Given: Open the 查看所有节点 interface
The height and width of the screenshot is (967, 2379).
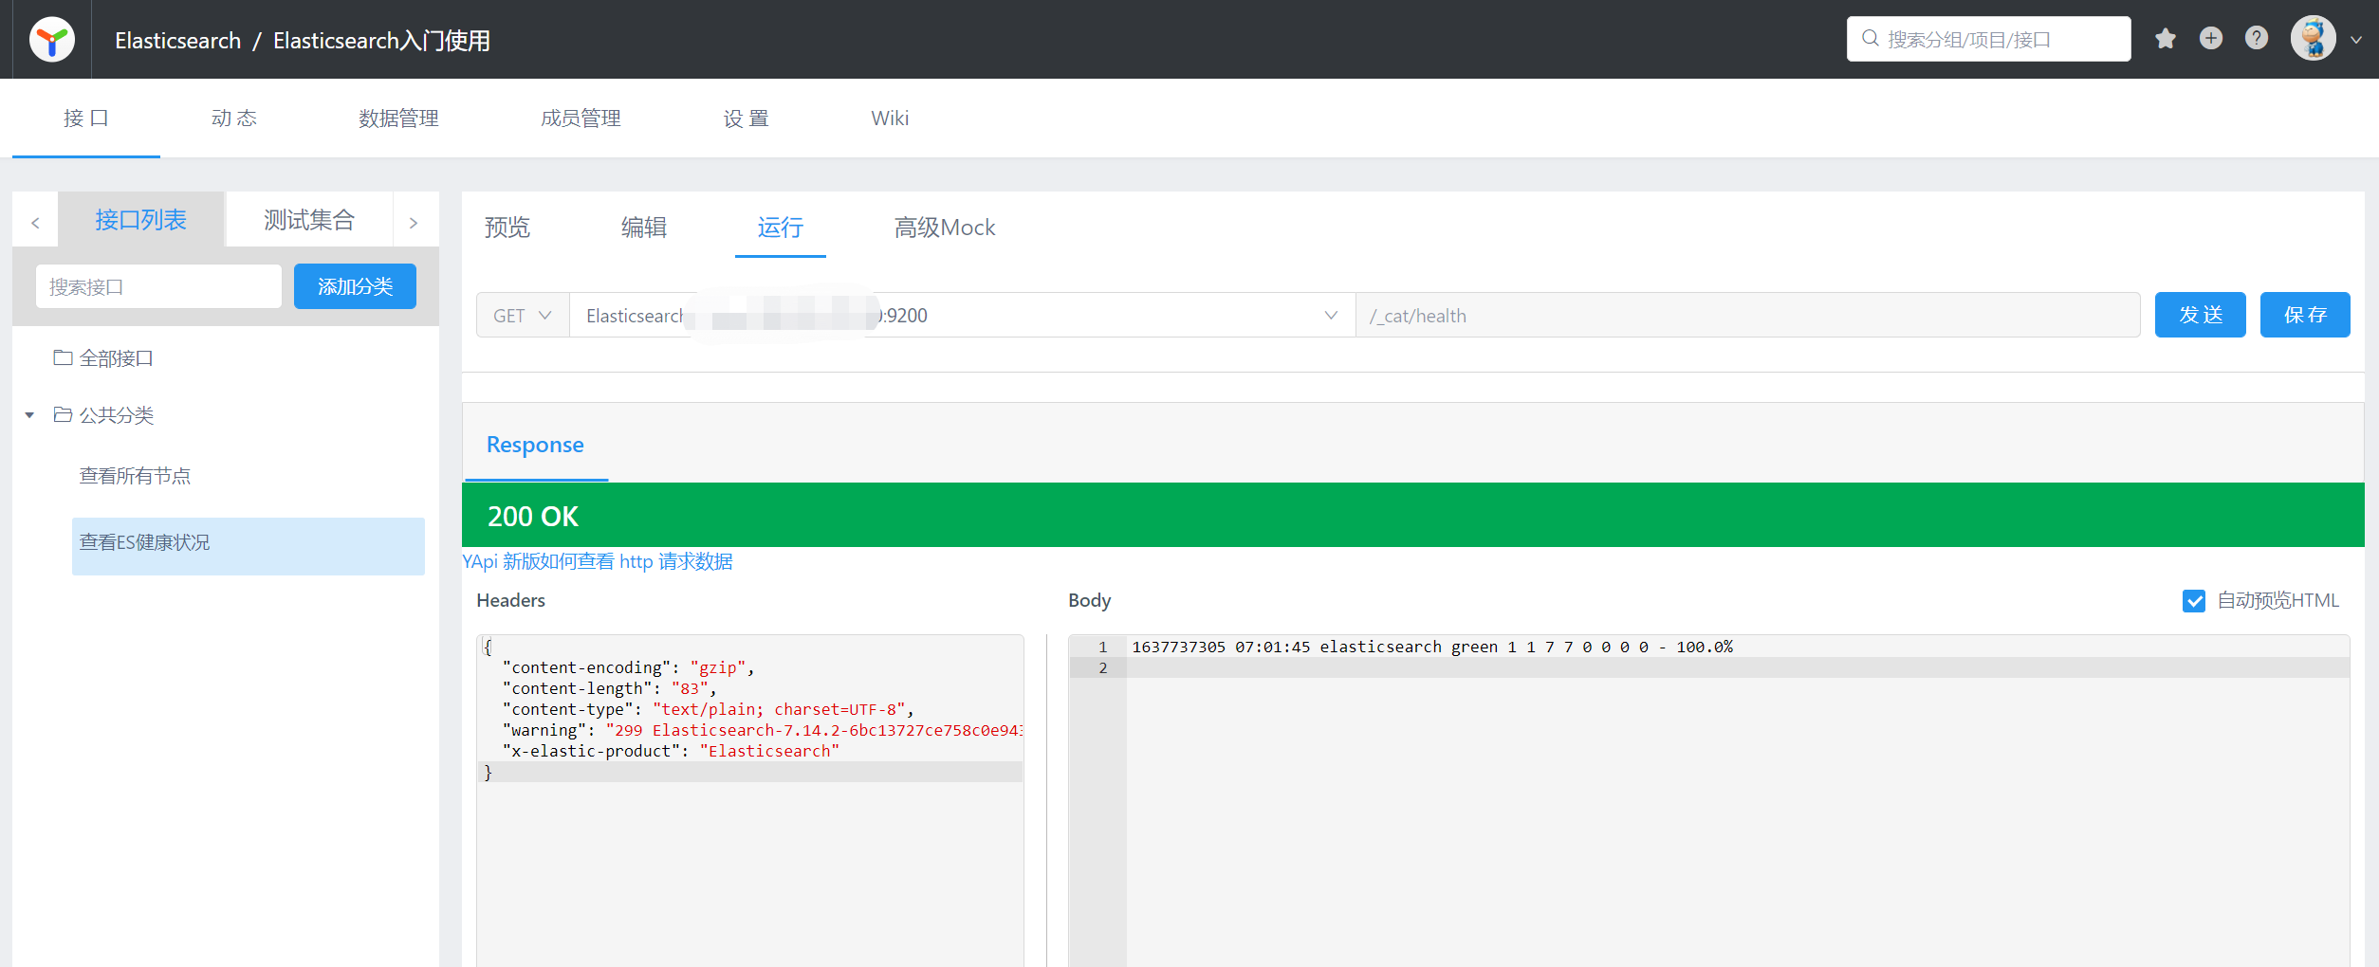Looking at the screenshot, I should point(135,476).
